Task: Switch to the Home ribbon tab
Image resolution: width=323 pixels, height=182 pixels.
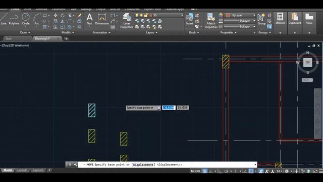Action: pyautogui.click(x=15, y=9)
